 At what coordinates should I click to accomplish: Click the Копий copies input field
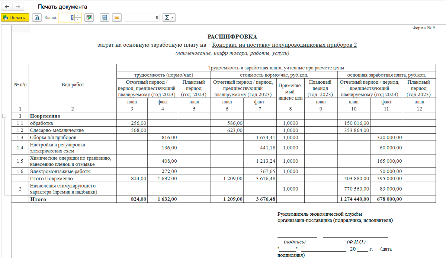(66, 17)
